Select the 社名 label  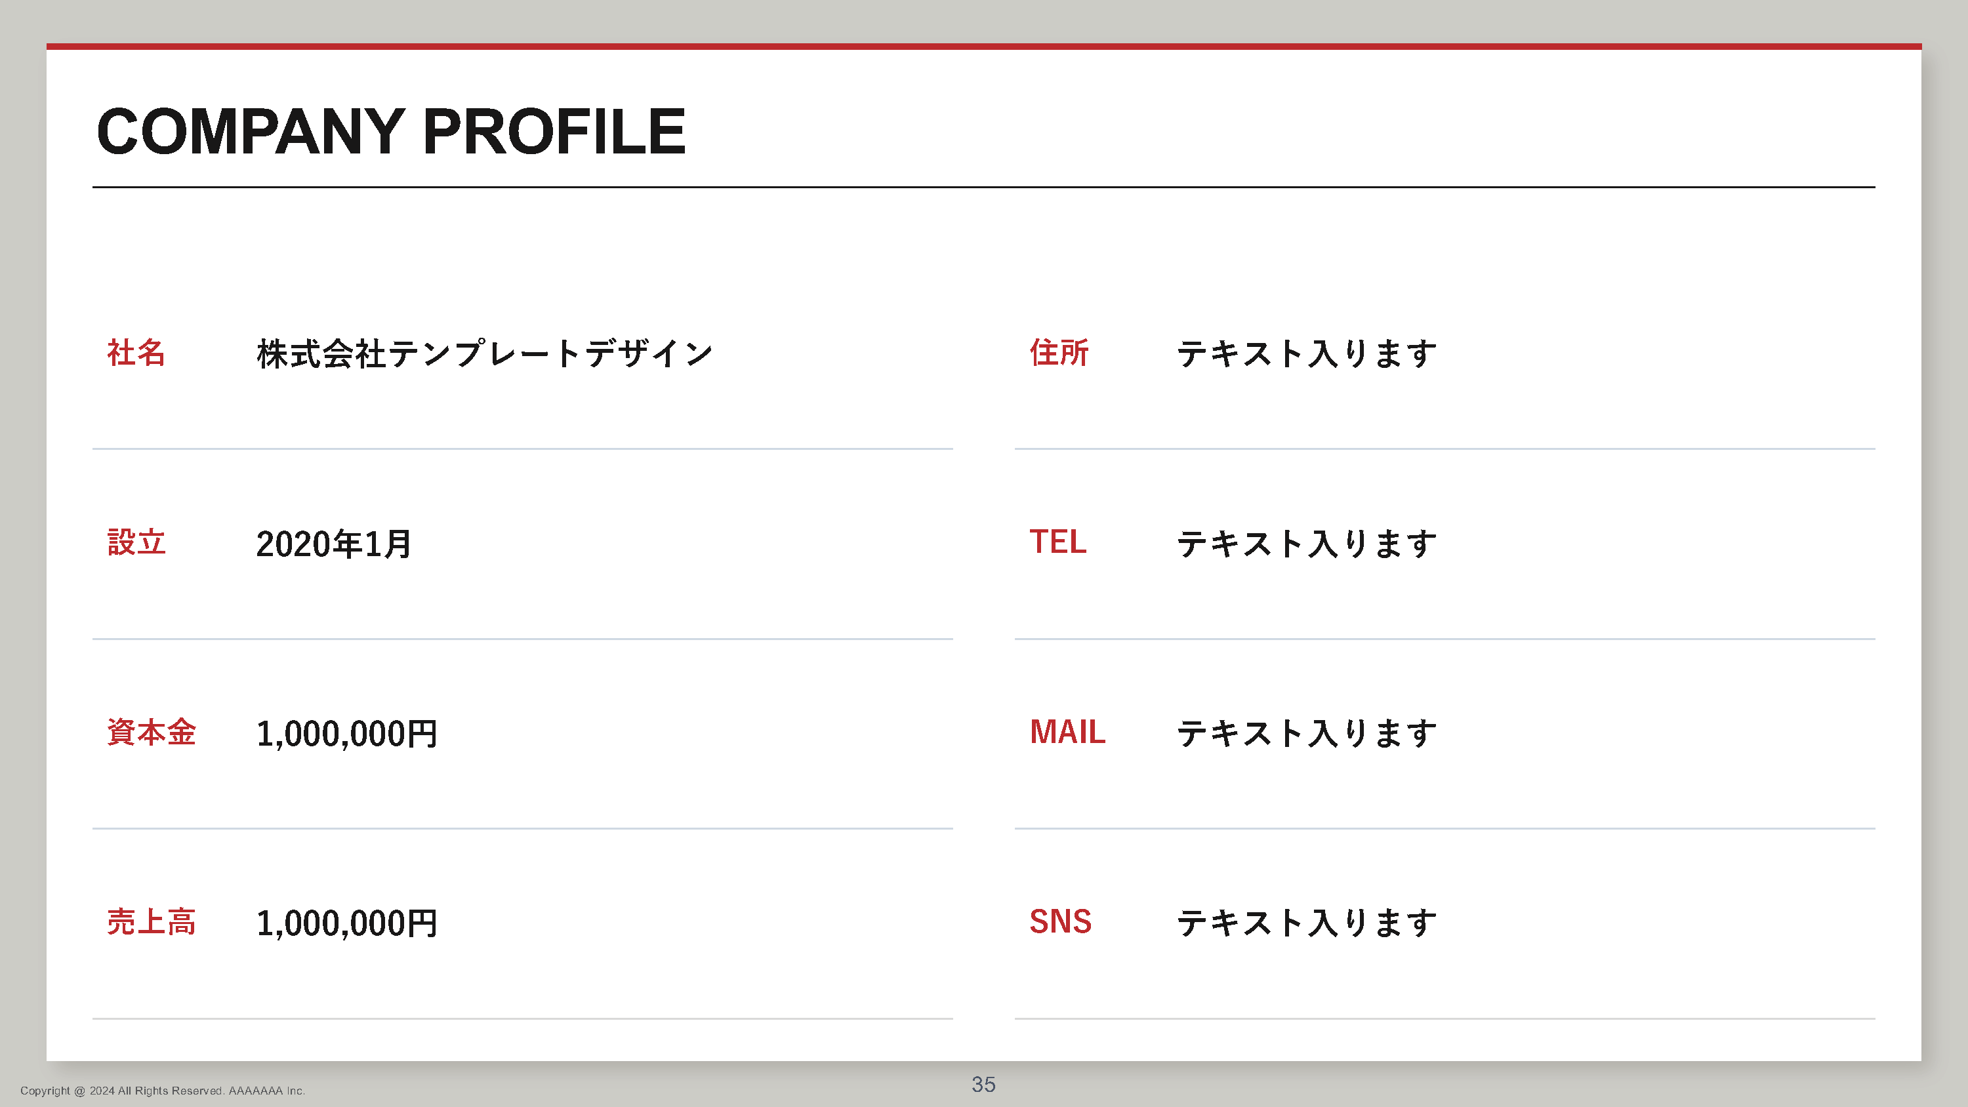coord(136,353)
